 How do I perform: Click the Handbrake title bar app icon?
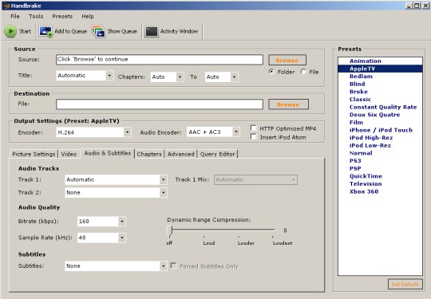[6, 6]
